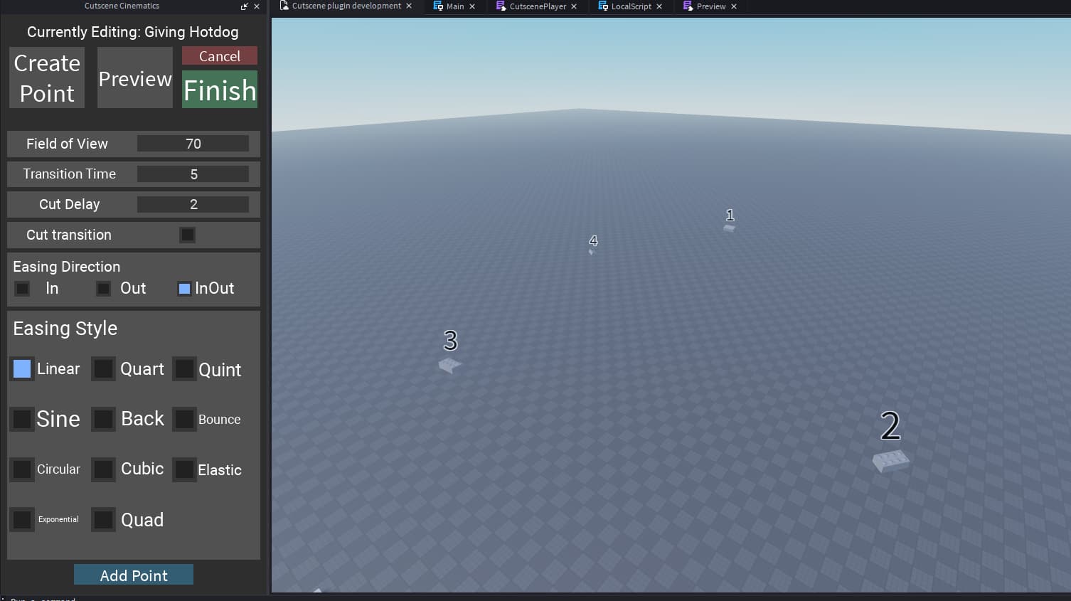The image size is (1071, 601).
Task: Close the Main script tab
Action: [472, 6]
